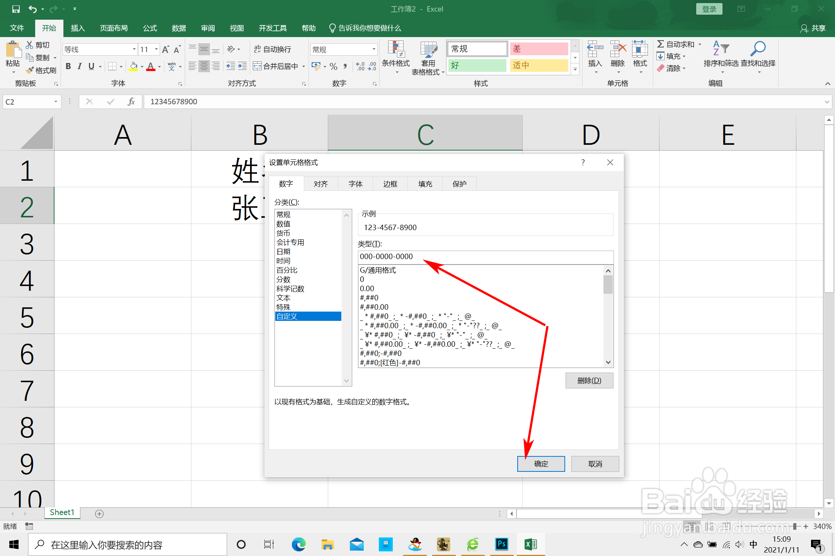Click the fill color bucket icon
The height and width of the screenshot is (556, 835).
pos(133,66)
